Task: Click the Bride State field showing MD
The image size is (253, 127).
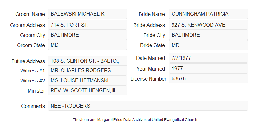Action: tap(208, 45)
